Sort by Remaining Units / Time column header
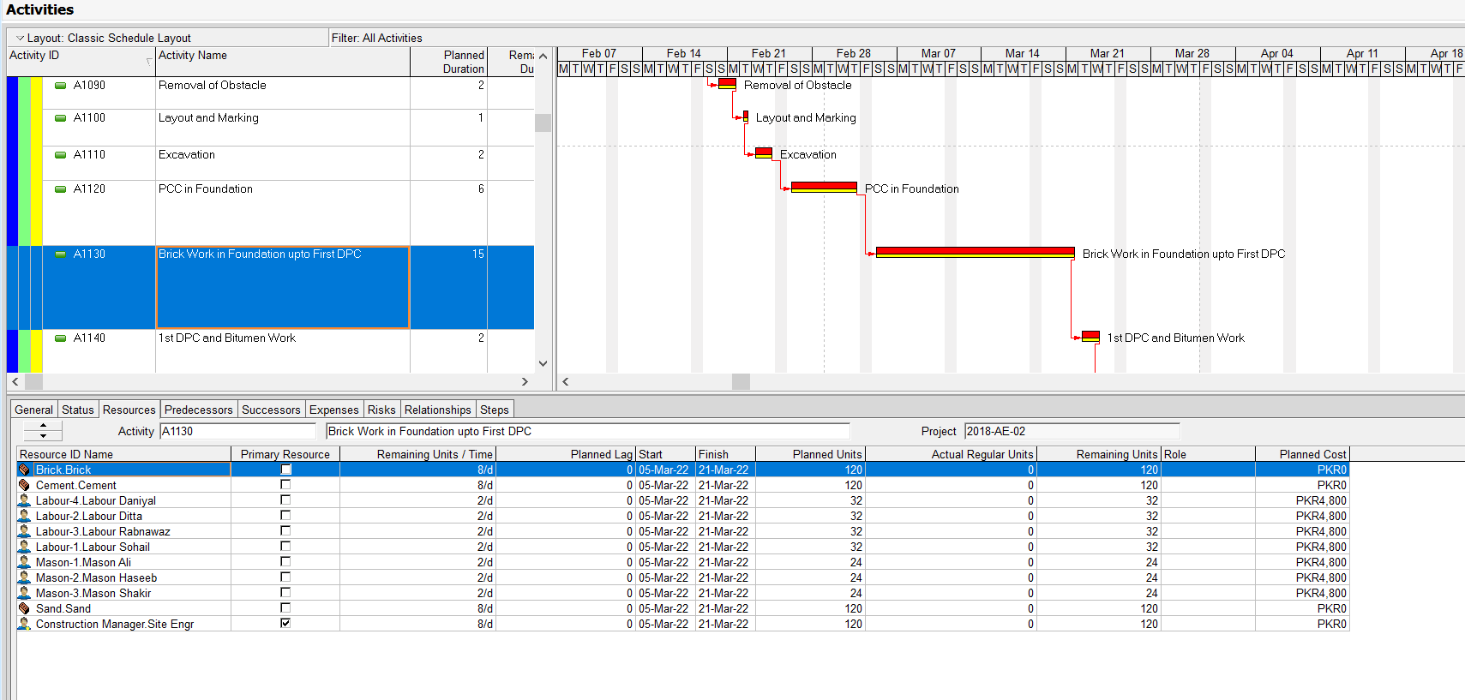 click(417, 454)
